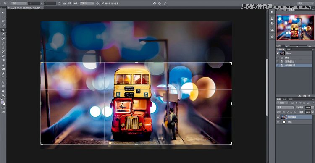Select the Gradient tool
315x163 pixels.
pyautogui.click(x=3, y=60)
